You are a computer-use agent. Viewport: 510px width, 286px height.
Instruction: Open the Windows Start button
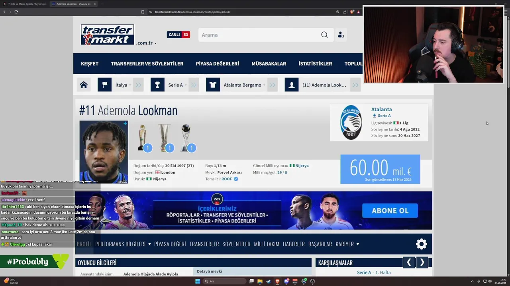[x=198, y=281]
